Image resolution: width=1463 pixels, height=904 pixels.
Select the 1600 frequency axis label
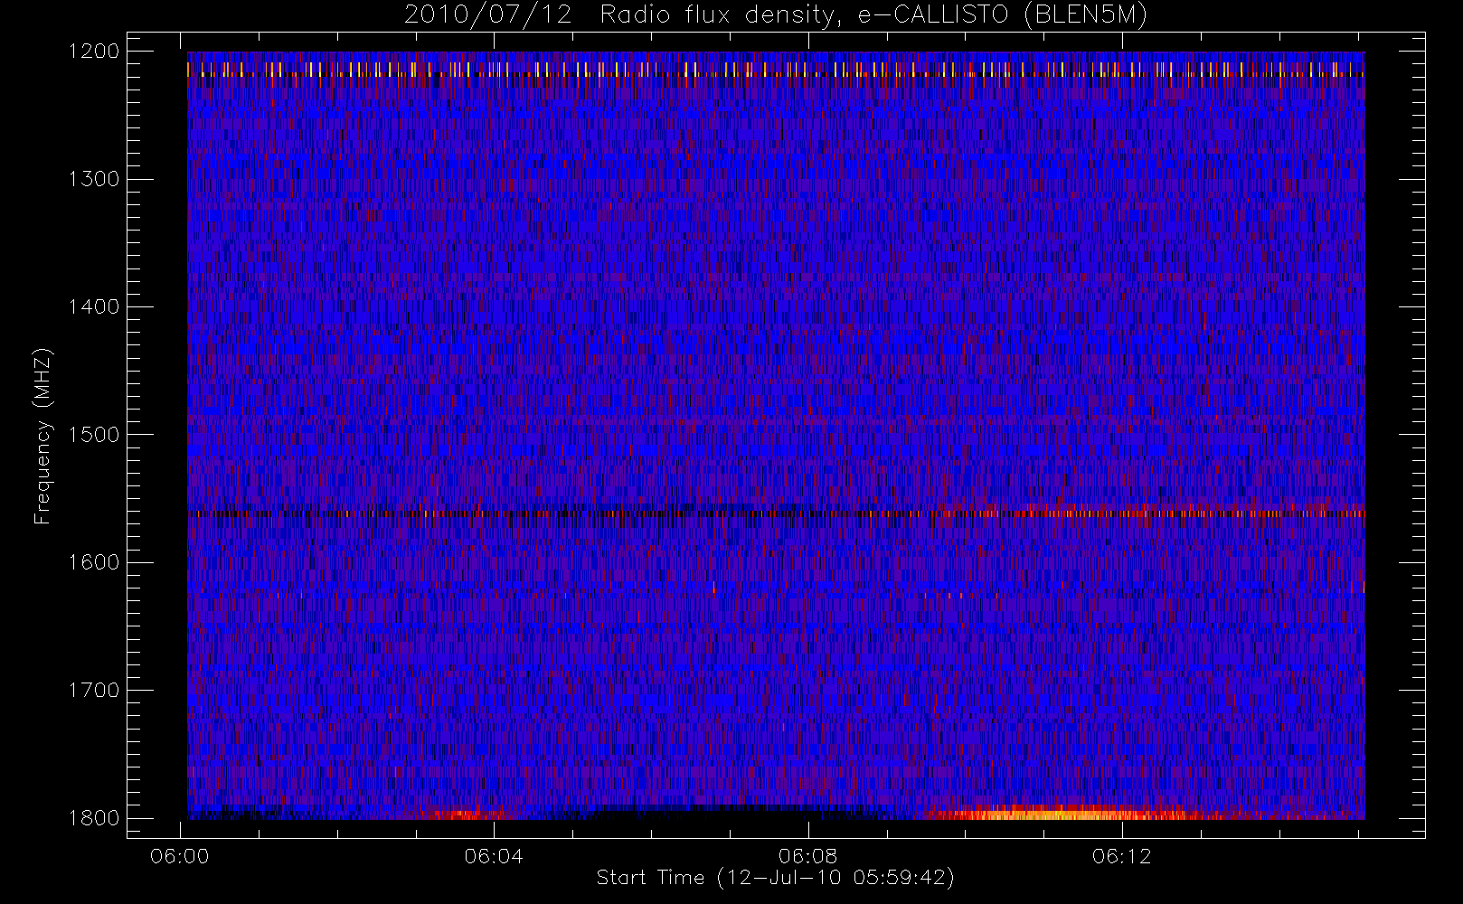pos(94,562)
